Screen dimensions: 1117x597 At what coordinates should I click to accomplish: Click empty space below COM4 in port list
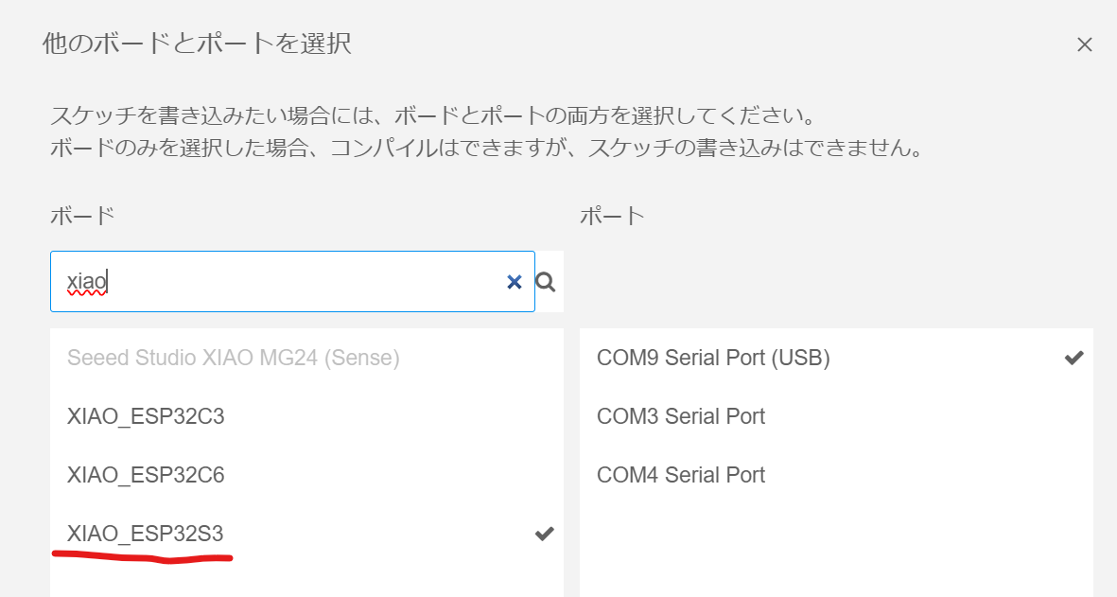click(x=836, y=550)
